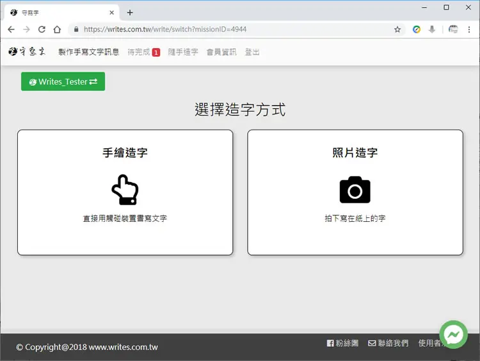Open 會員資訊 member info page
The height and width of the screenshot is (361, 480).
pos(221,52)
